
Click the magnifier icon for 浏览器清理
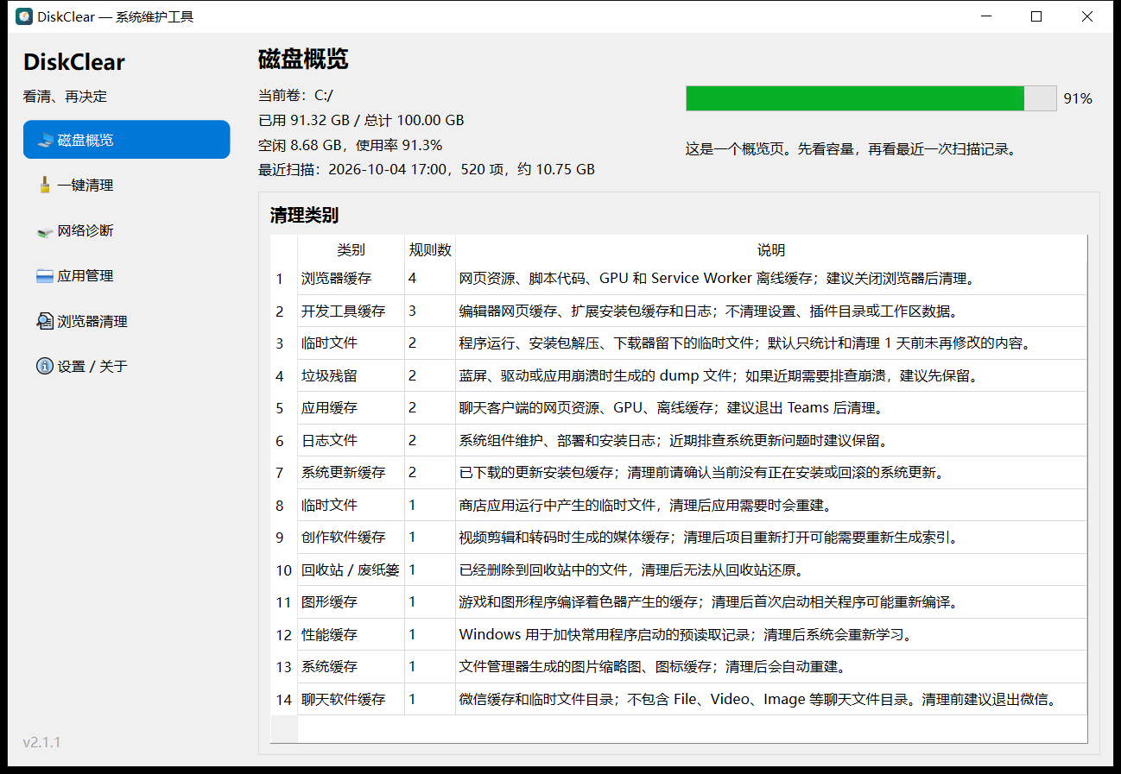45,321
